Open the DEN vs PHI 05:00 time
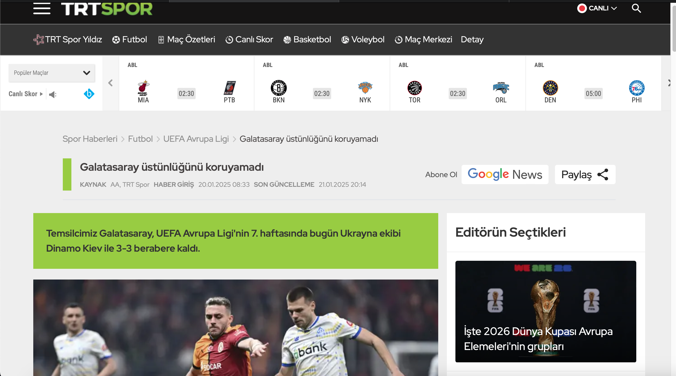Image resolution: width=676 pixels, height=376 pixels. click(594, 94)
